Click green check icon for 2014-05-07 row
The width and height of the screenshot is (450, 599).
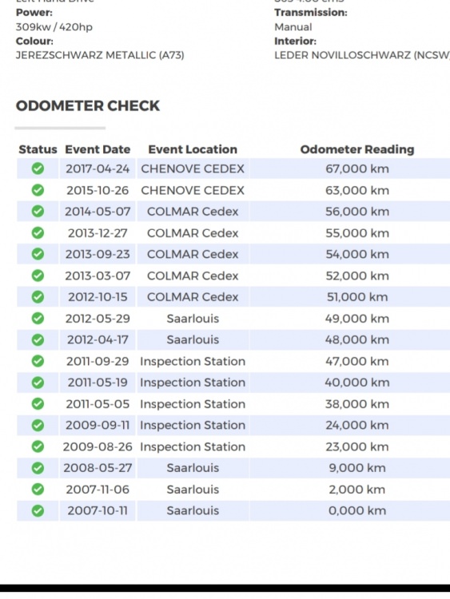pos(38,212)
